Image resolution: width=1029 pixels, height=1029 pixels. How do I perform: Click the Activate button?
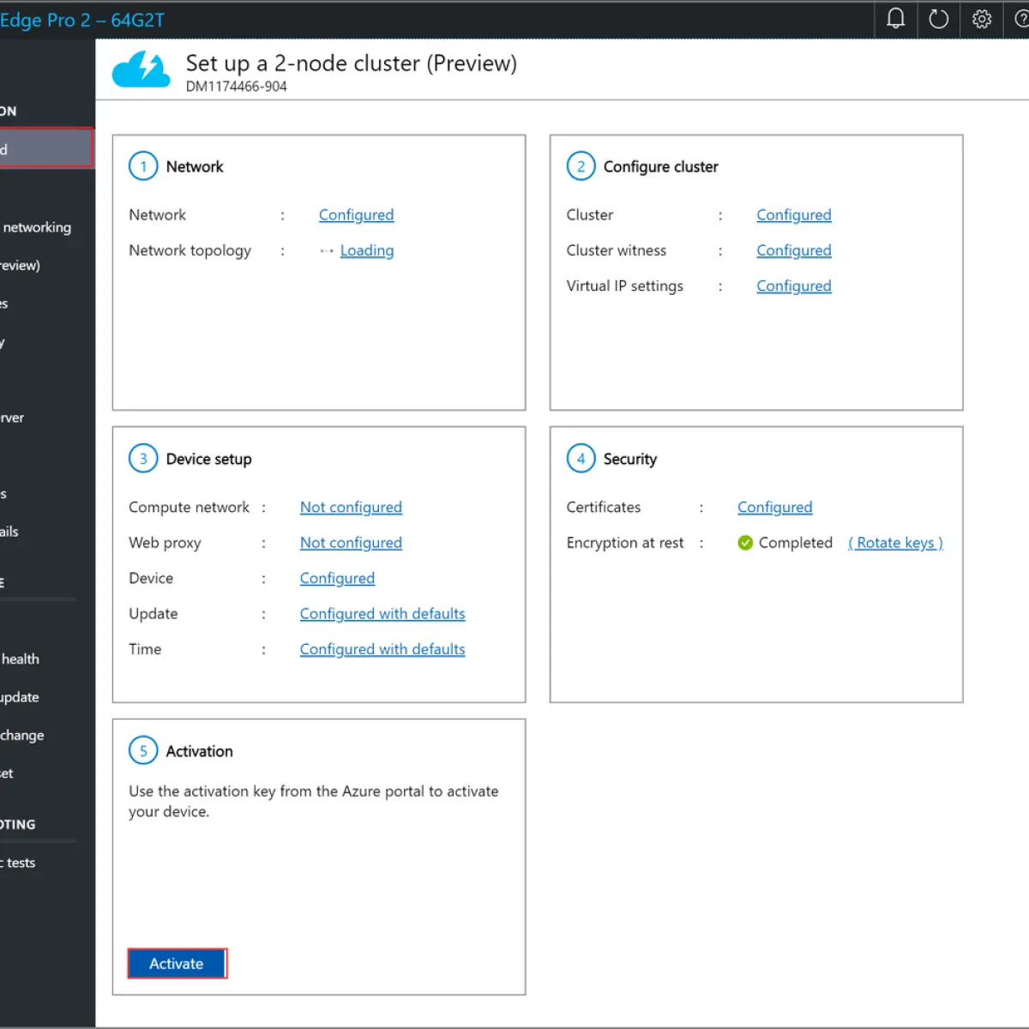point(177,964)
